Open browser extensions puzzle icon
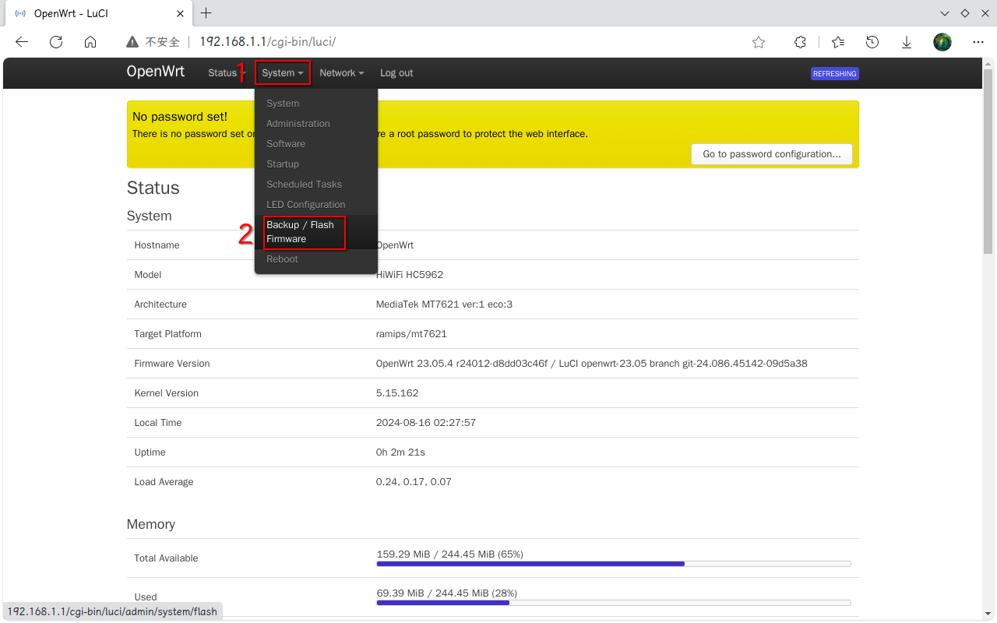 click(800, 42)
